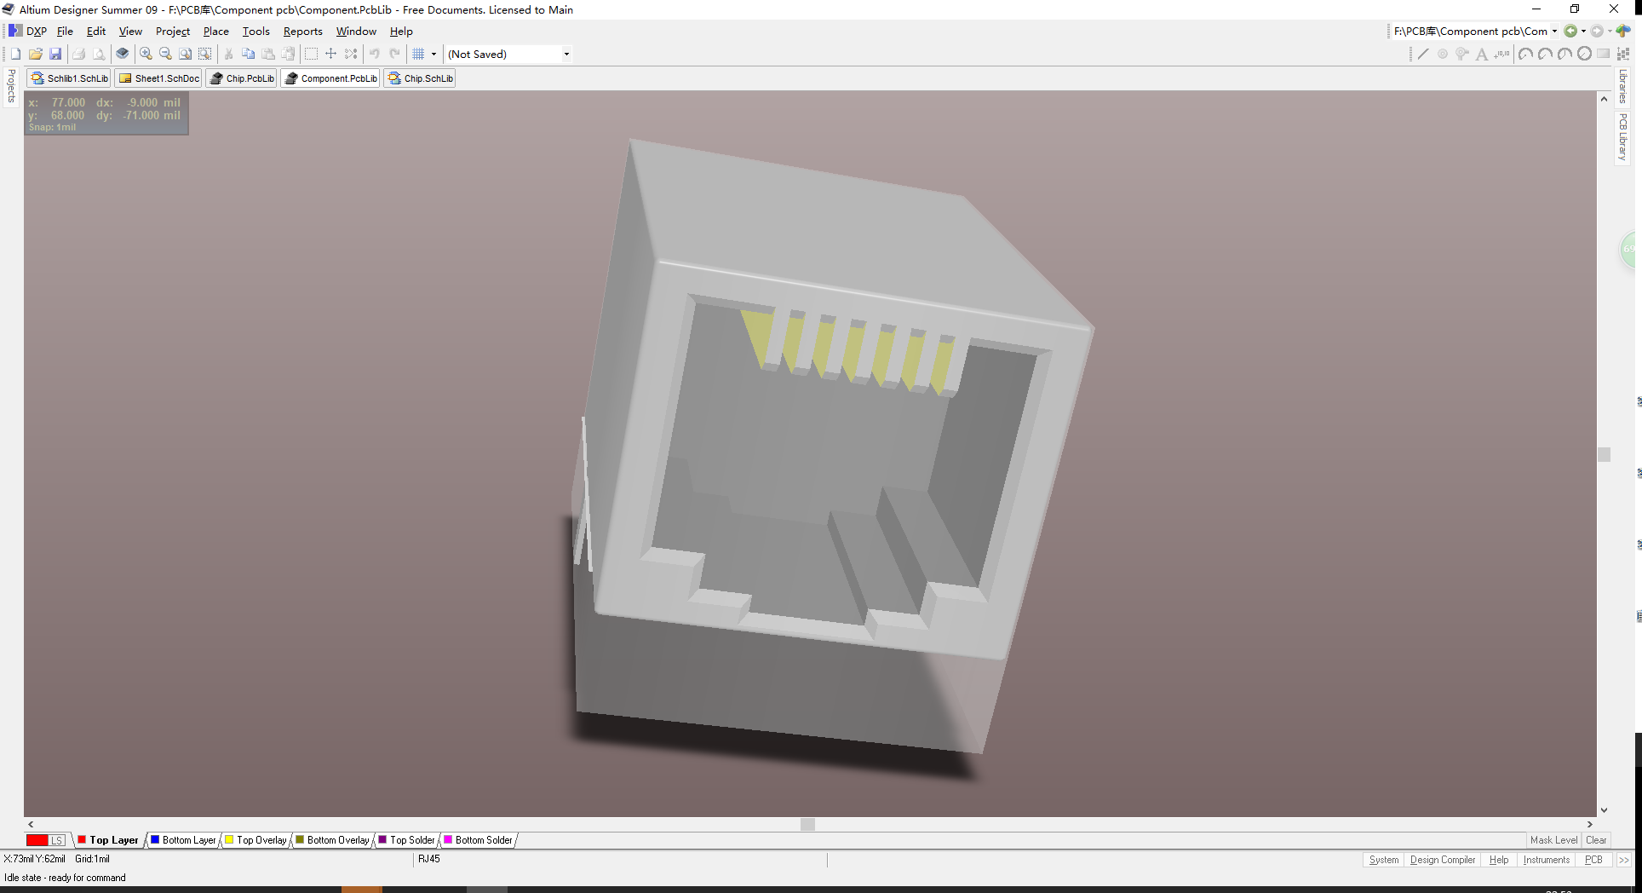Viewport: 1642px width, 893px height.
Task: Click the New document icon
Action: point(15,54)
